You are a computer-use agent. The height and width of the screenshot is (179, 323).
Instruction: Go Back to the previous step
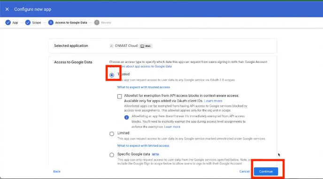pos(57,172)
